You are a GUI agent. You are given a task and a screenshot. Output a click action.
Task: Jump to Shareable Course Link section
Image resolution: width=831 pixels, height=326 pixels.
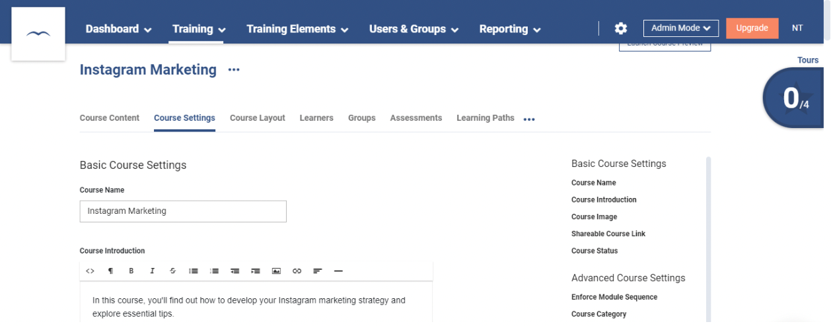coord(608,234)
